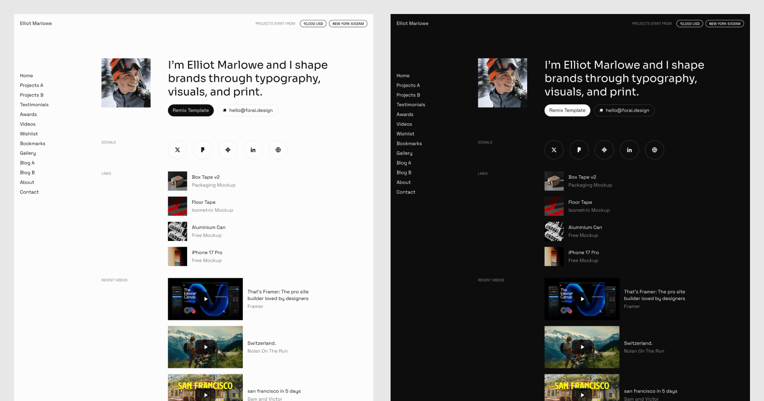Open Aluminium Can link in dark version

[585, 227]
